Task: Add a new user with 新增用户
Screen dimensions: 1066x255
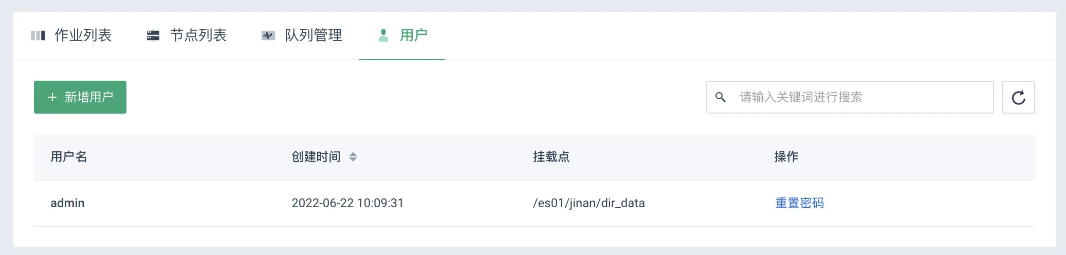Action: tap(80, 97)
